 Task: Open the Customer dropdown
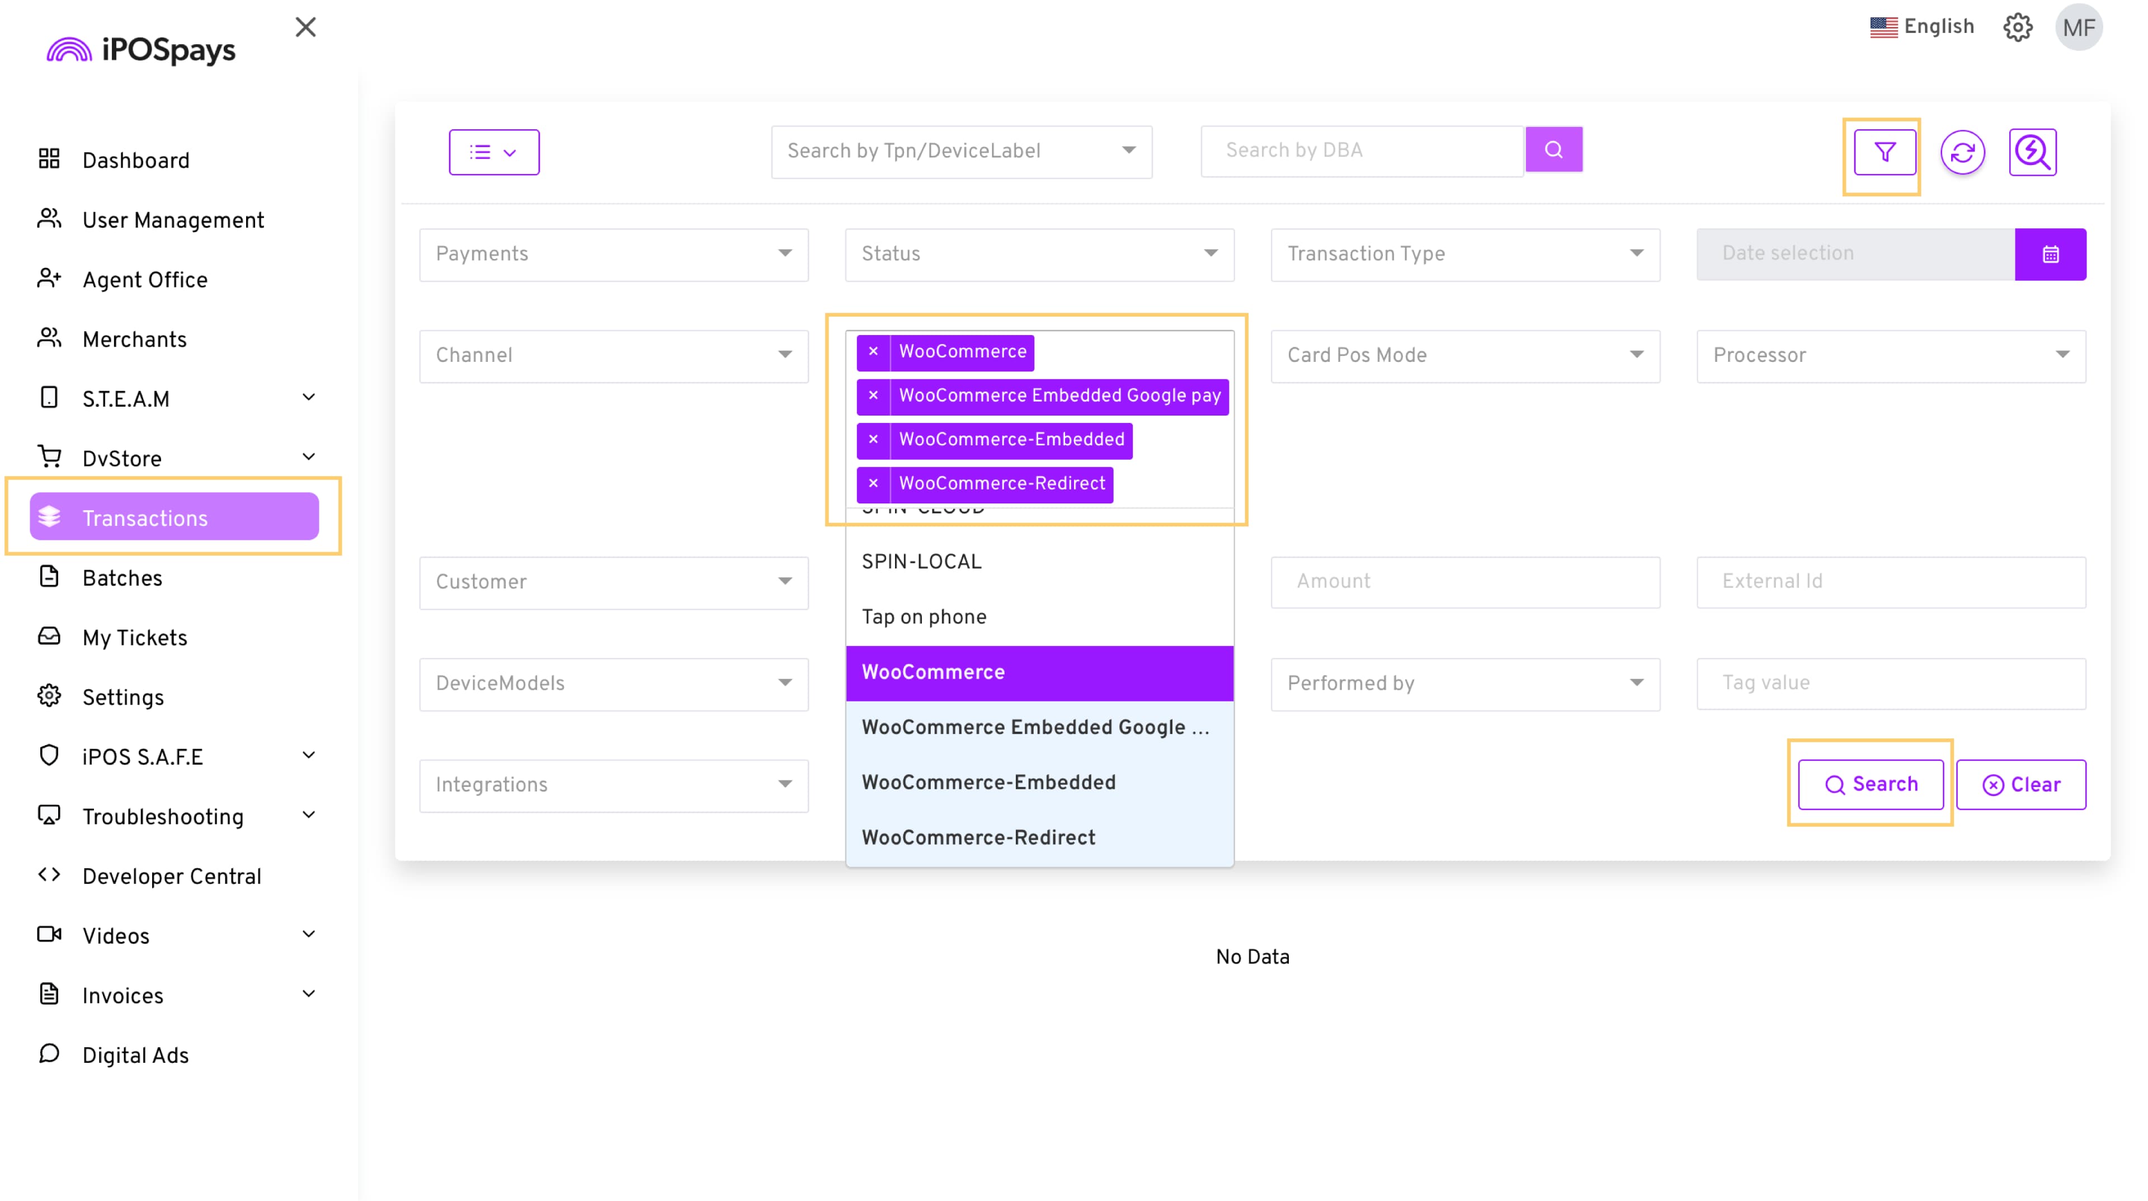click(614, 583)
